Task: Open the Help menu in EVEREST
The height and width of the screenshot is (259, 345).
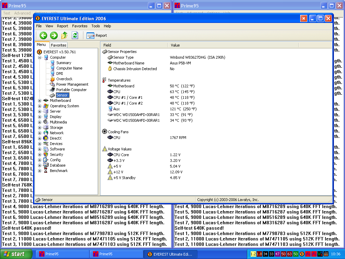Action: coord(107,26)
